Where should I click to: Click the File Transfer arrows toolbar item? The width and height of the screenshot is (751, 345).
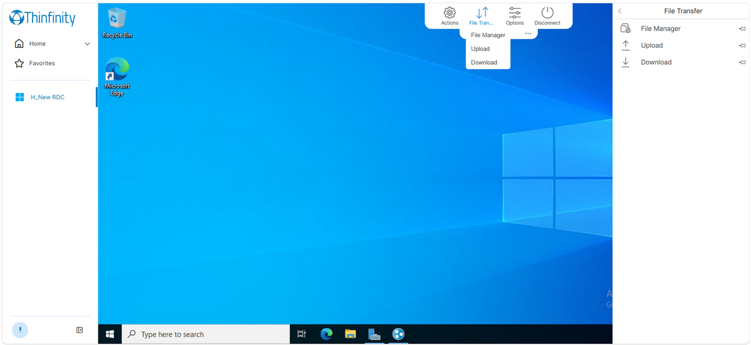tap(482, 16)
